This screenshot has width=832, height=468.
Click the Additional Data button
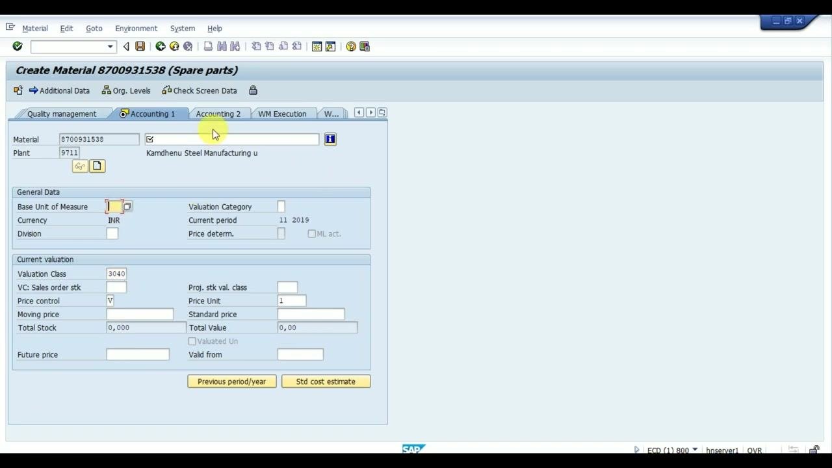pyautogui.click(x=59, y=90)
